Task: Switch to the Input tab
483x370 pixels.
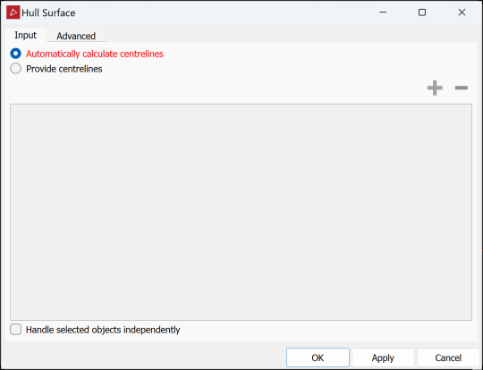Action: pyautogui.click(x=26, y=35)
